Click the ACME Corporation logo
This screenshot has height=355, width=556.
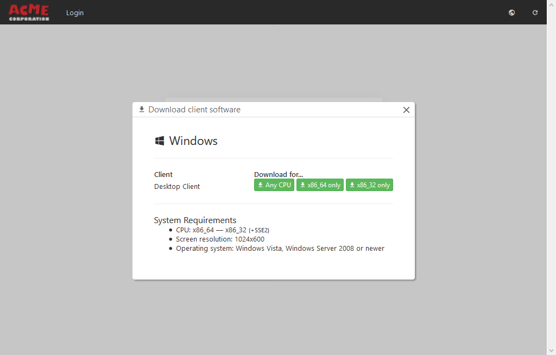[29, 12]
